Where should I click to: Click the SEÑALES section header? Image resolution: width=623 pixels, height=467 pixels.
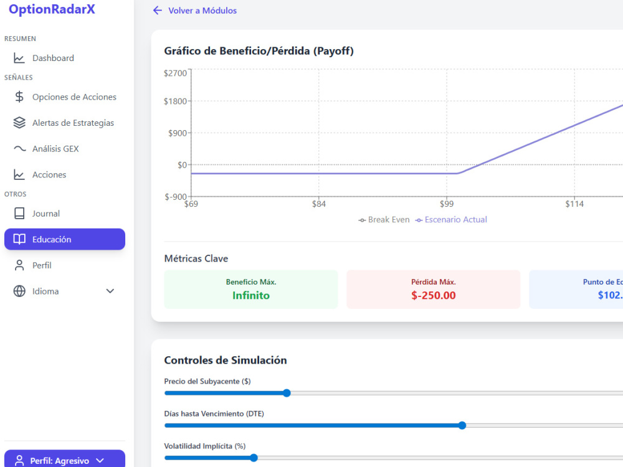(19, 77)
